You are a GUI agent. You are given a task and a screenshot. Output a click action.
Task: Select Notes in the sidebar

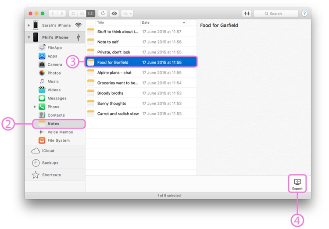59,124
